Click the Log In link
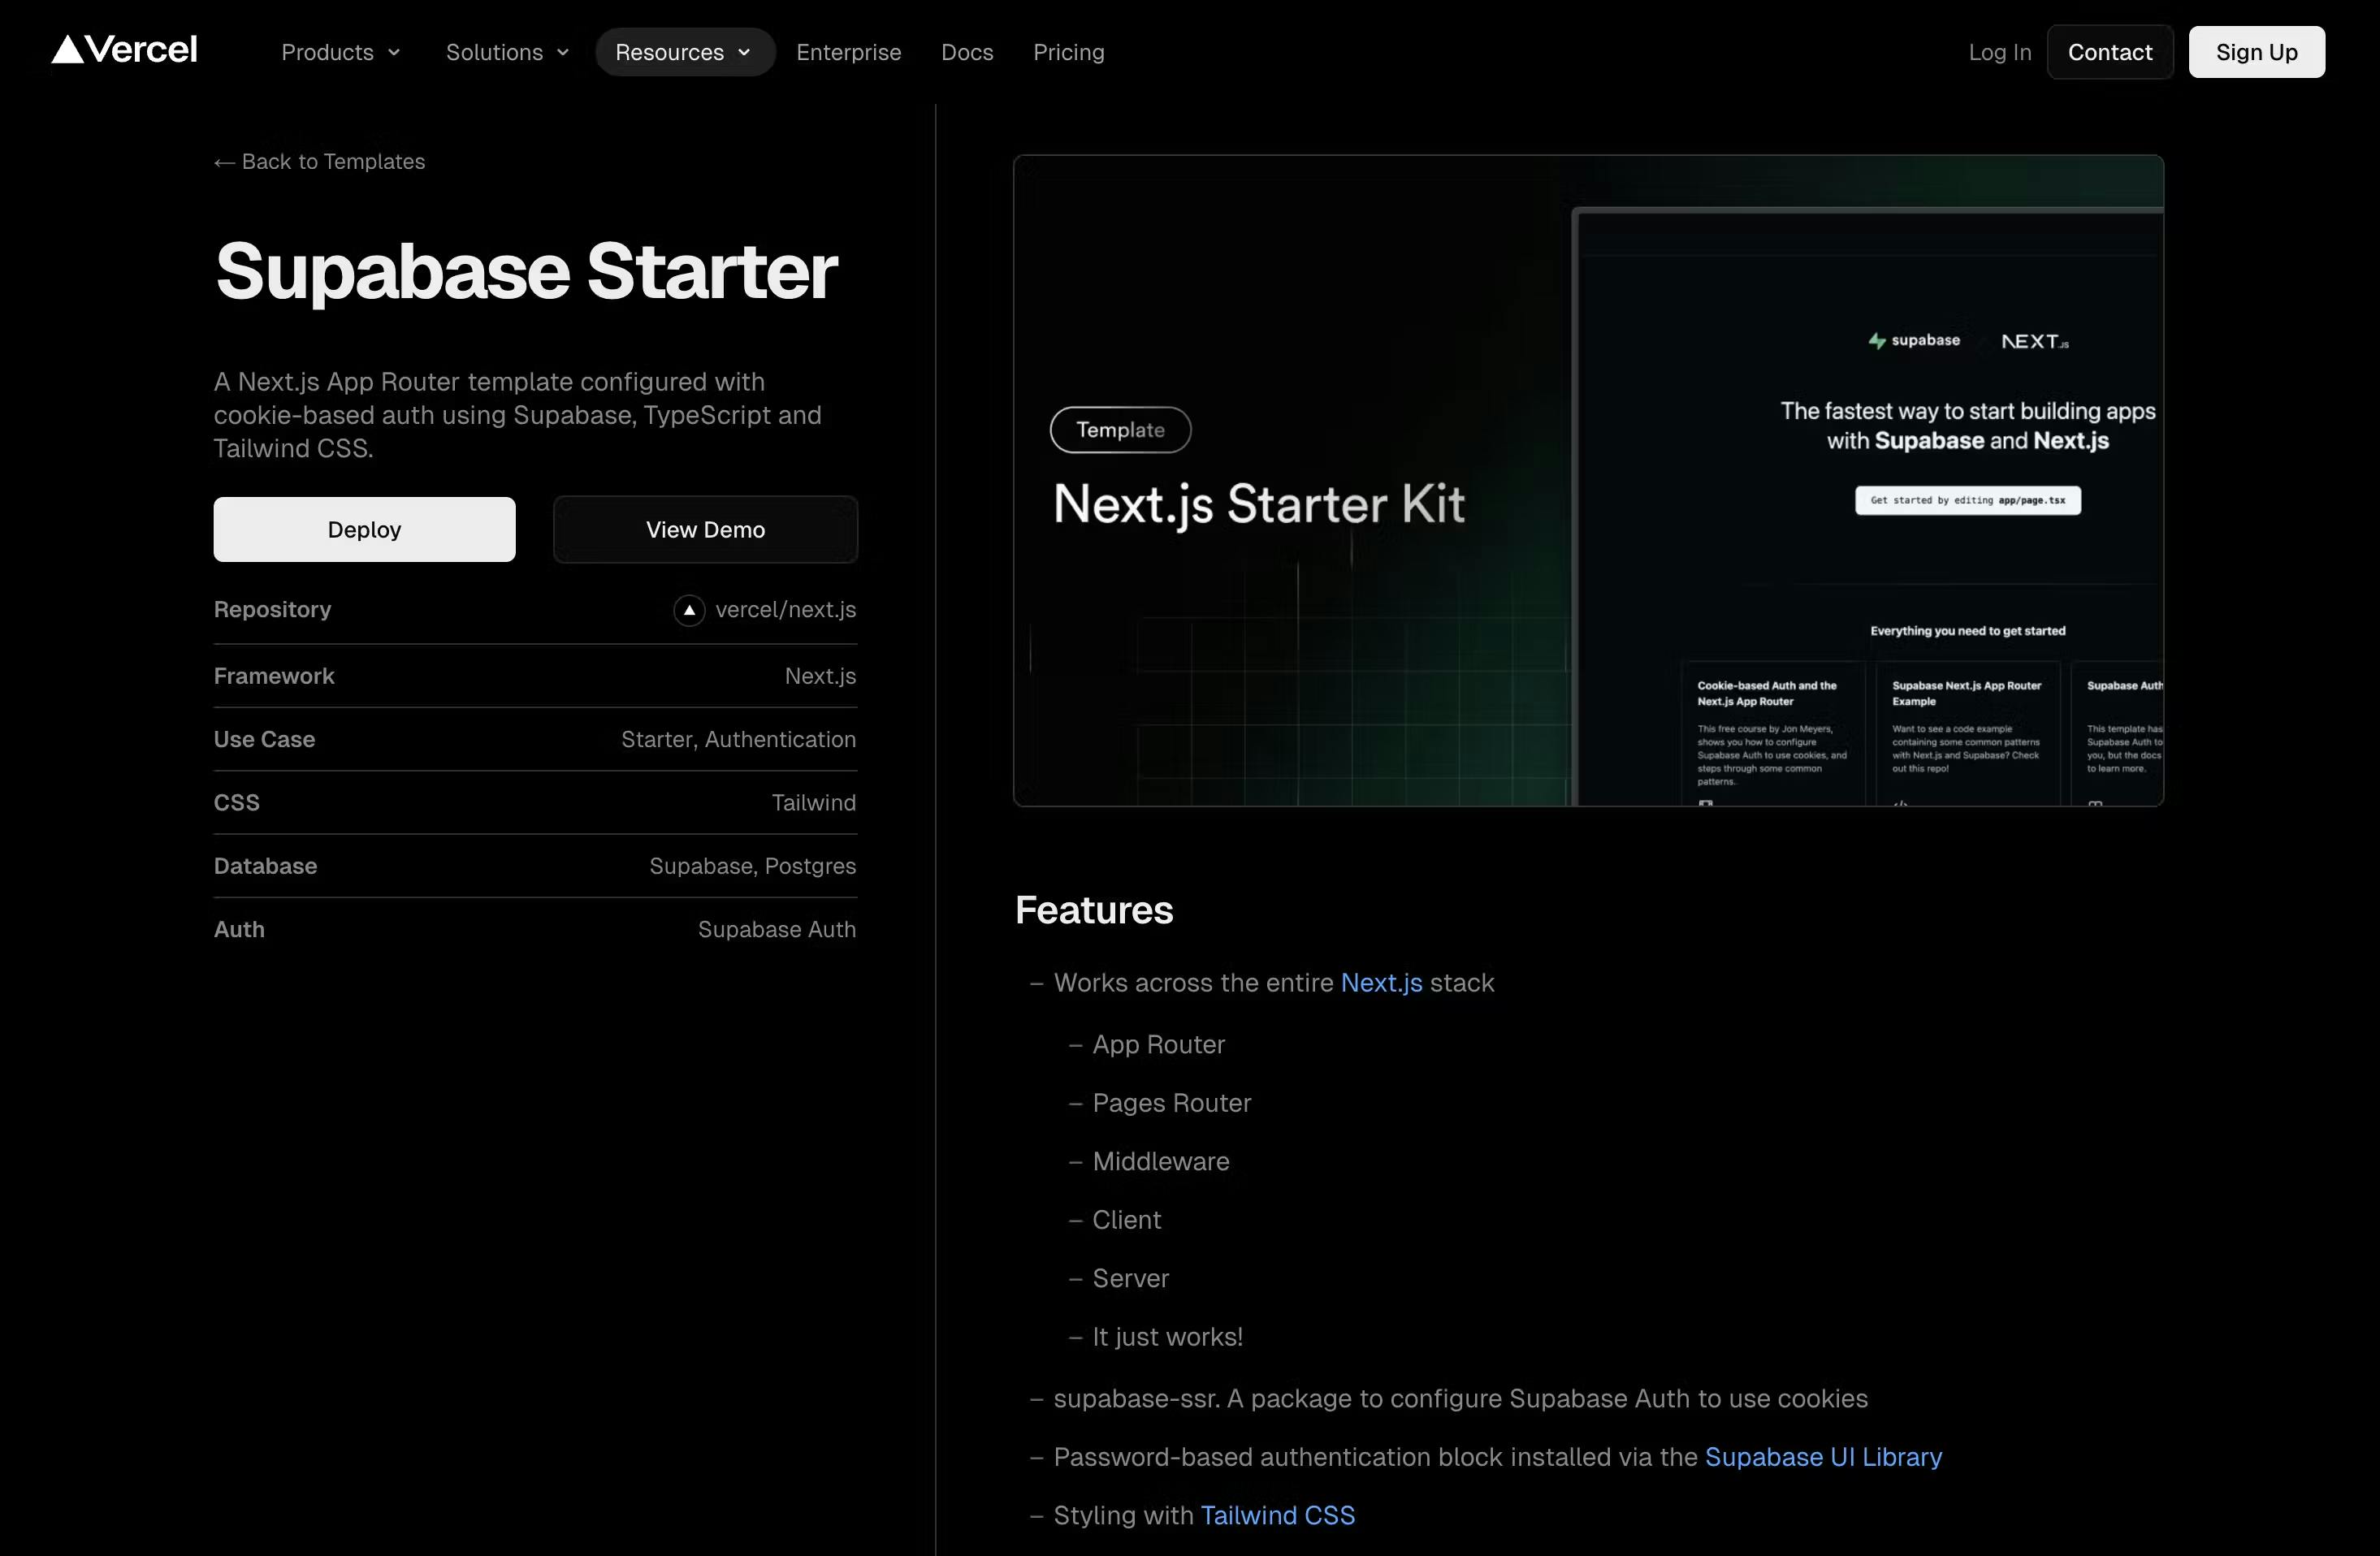2380x1556 pixels. click(x=1999, y=52)
